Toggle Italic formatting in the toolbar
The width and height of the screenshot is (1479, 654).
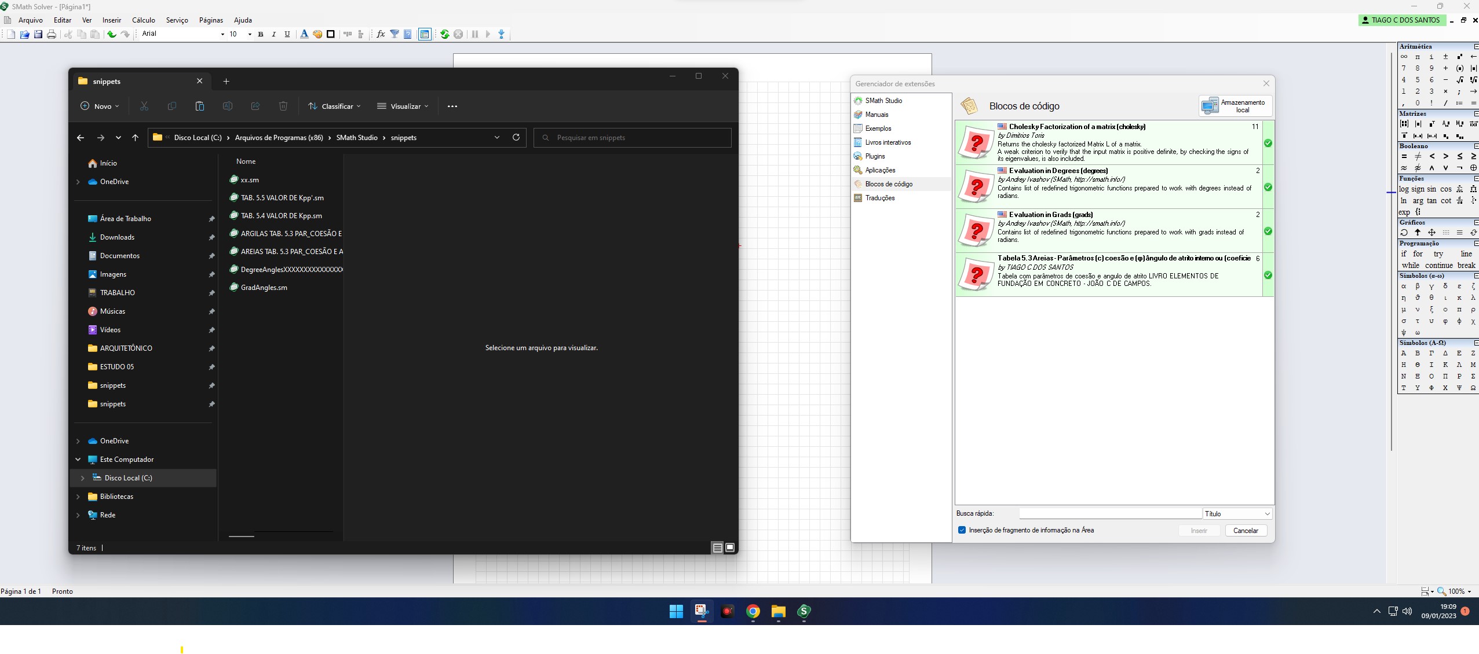click(274, 34)
